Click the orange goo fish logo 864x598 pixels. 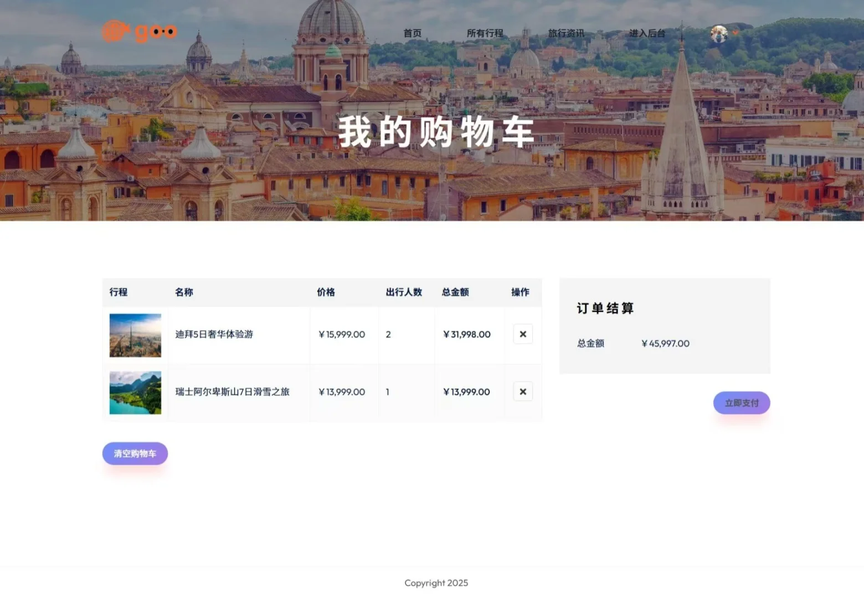[x=138, y=32]
